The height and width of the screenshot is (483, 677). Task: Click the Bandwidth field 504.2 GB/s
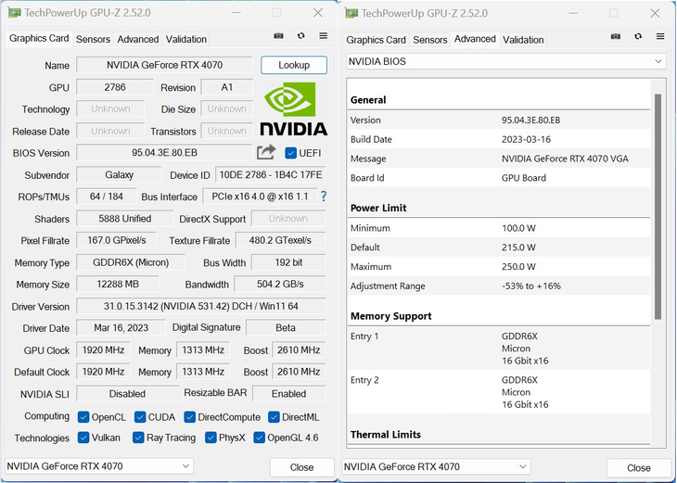point(280,284)
